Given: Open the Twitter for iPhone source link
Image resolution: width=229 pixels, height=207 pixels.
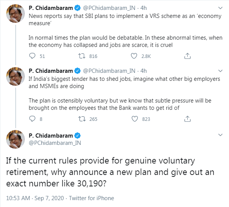Looking at the screenshot, I should (x=91, y=198).
